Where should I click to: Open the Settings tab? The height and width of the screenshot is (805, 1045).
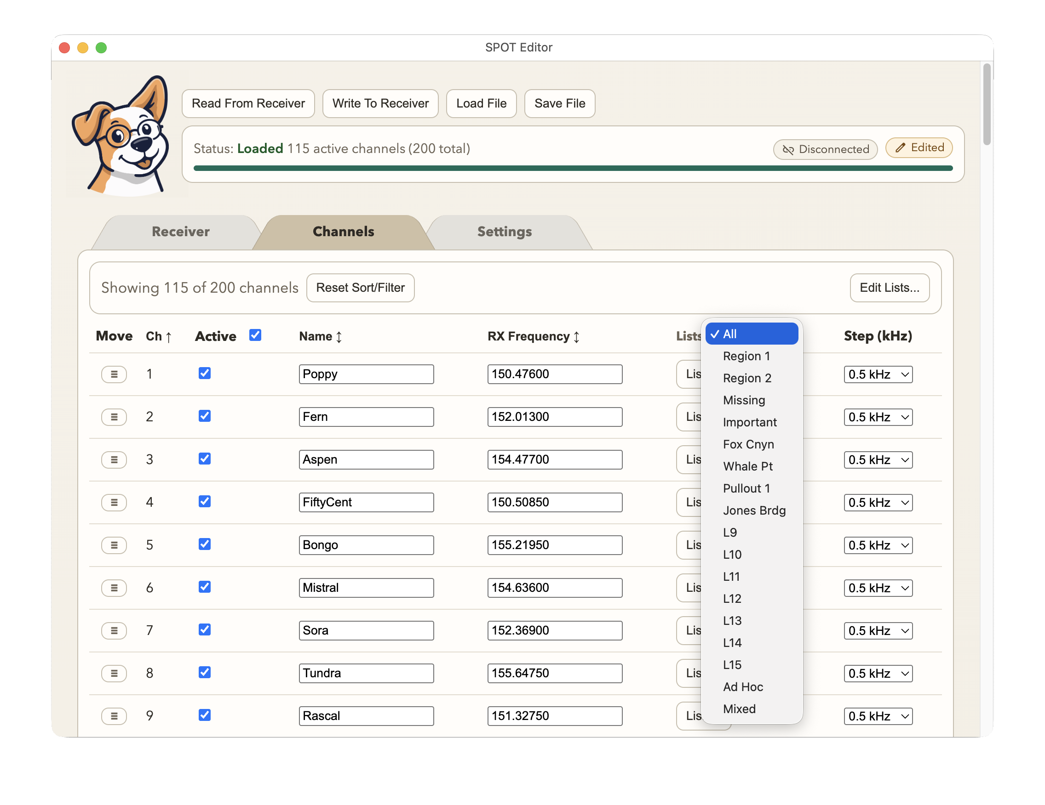(x=504, y=232)
